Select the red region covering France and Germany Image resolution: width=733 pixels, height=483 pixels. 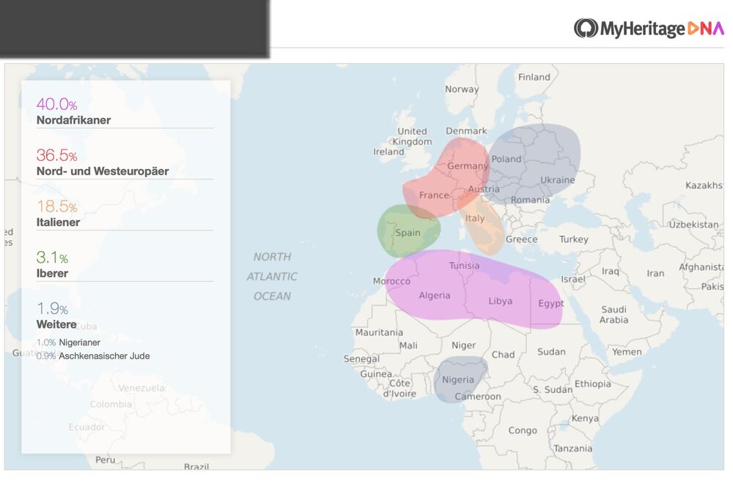447,179
